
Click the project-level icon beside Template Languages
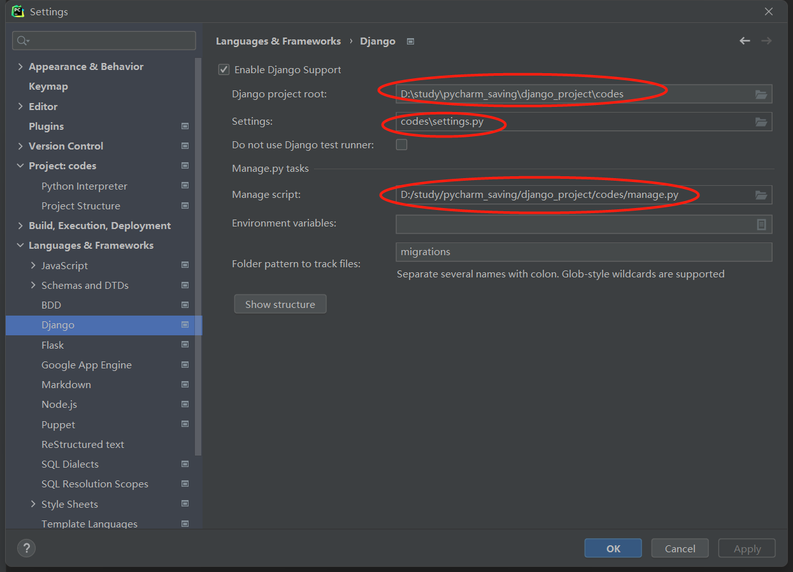coord(185,524)
